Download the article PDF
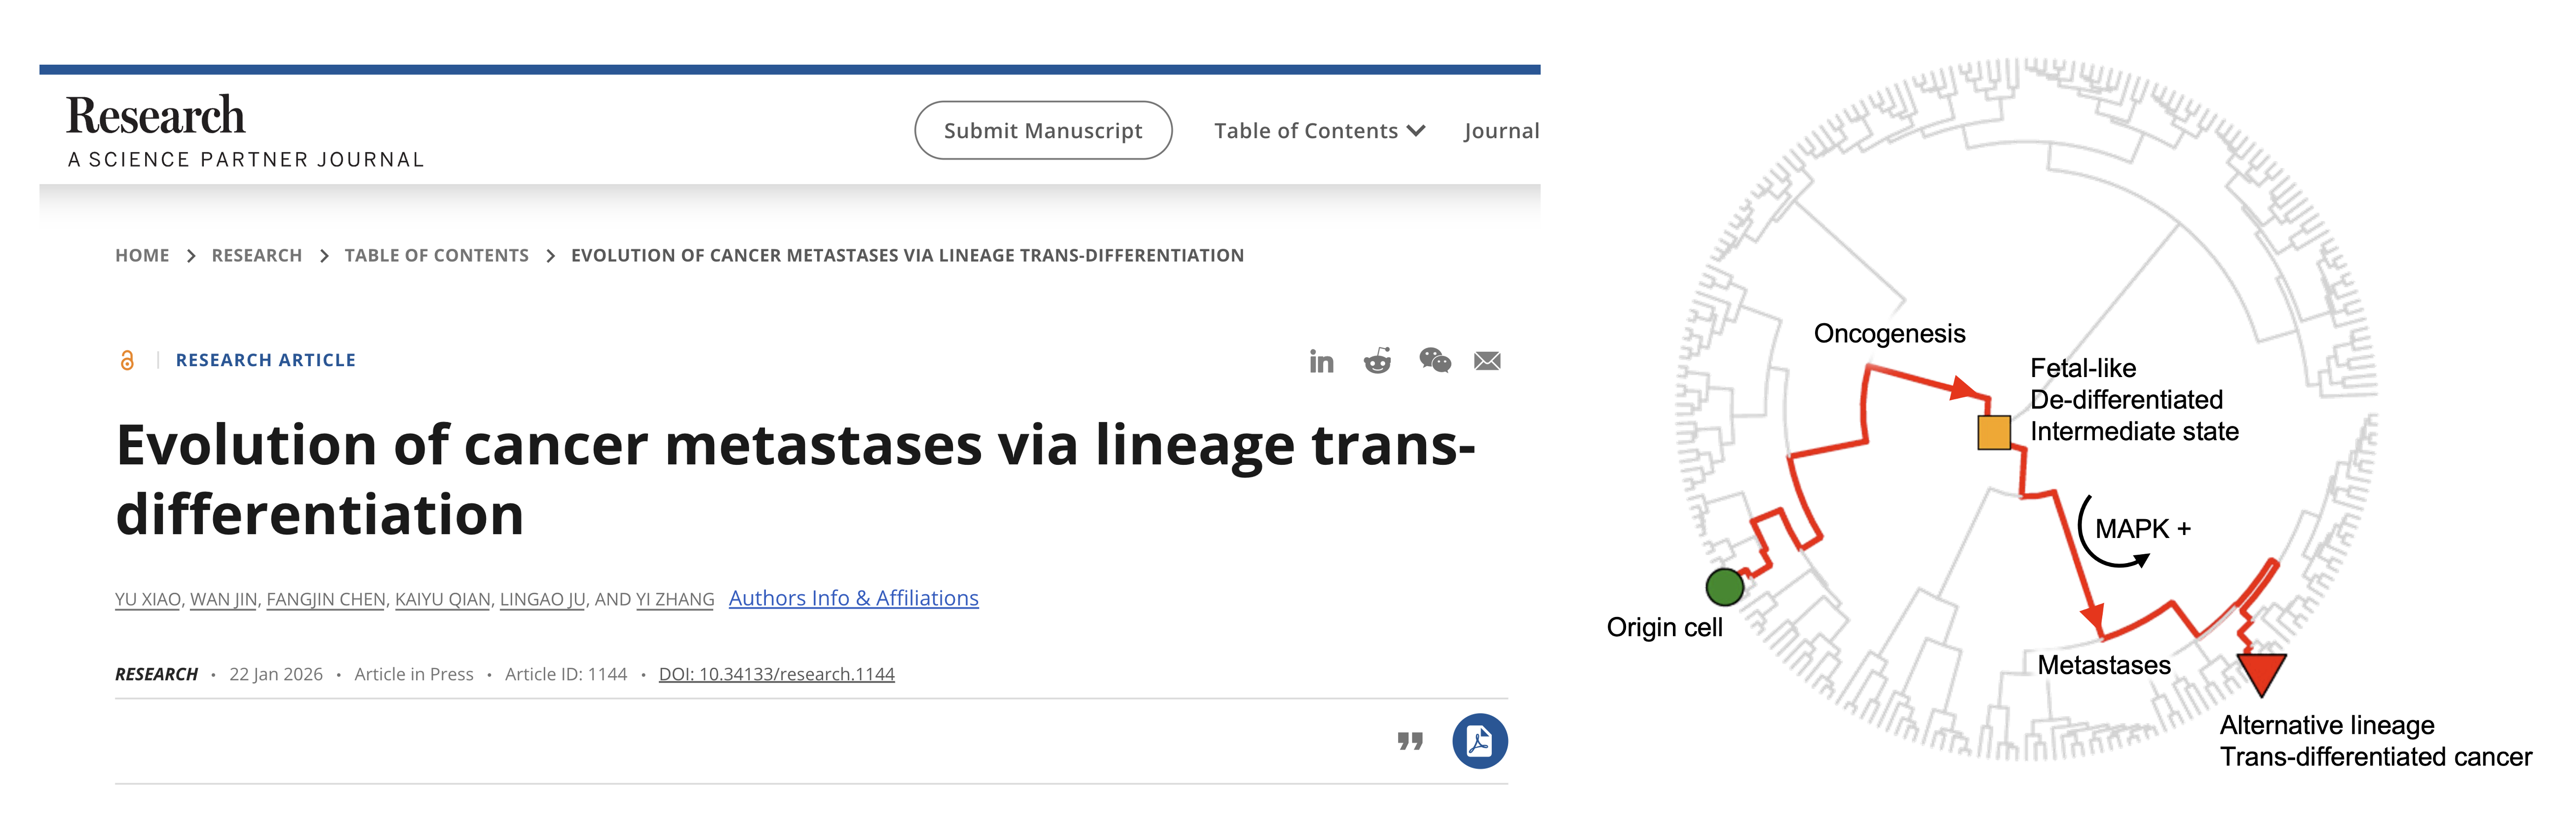The image size is (2576, 838). click(x=1479, y=741)
